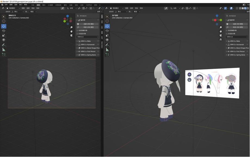This screenshot has height=157, width=250.
Task: Enable 包括隐藏对象 checkbox in left VRM panel
Action: (x=78, y=30)
